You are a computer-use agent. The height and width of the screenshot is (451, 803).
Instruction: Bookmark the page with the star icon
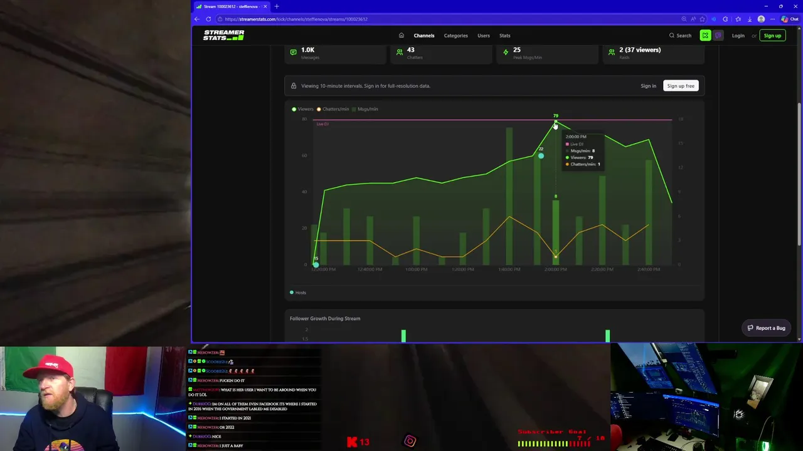(702, 19)
